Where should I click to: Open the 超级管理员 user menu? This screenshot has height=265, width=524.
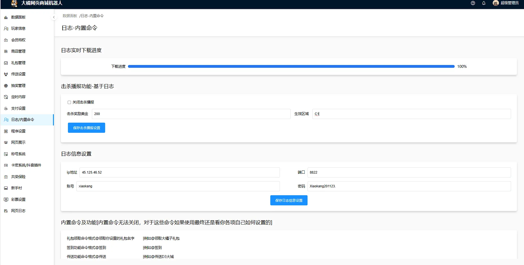[x=509, y=3]
